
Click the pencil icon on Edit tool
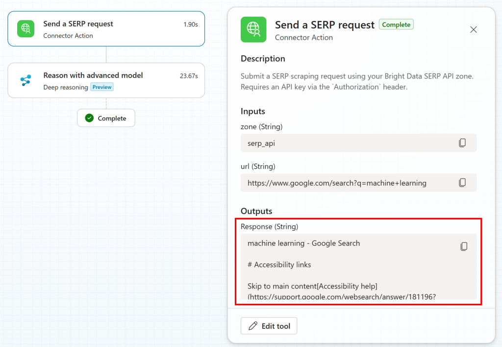253,326
